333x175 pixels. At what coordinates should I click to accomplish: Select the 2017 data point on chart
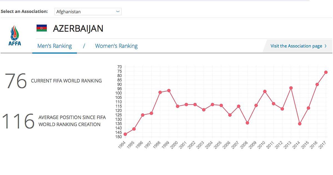point(326,72)
